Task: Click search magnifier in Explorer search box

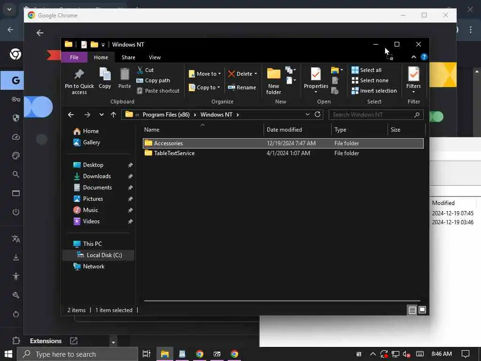Action: (417, 115)
